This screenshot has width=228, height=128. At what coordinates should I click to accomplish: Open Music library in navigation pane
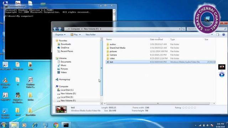click(x=63, y=65)
